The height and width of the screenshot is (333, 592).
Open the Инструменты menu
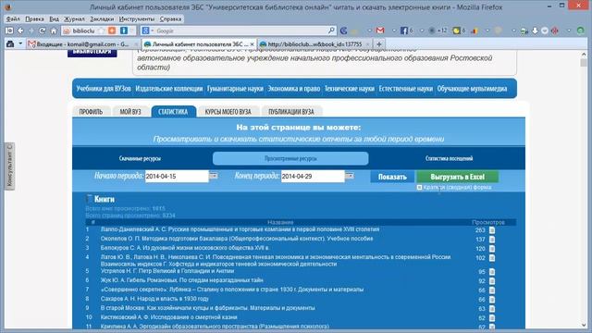tap(137, 18)
